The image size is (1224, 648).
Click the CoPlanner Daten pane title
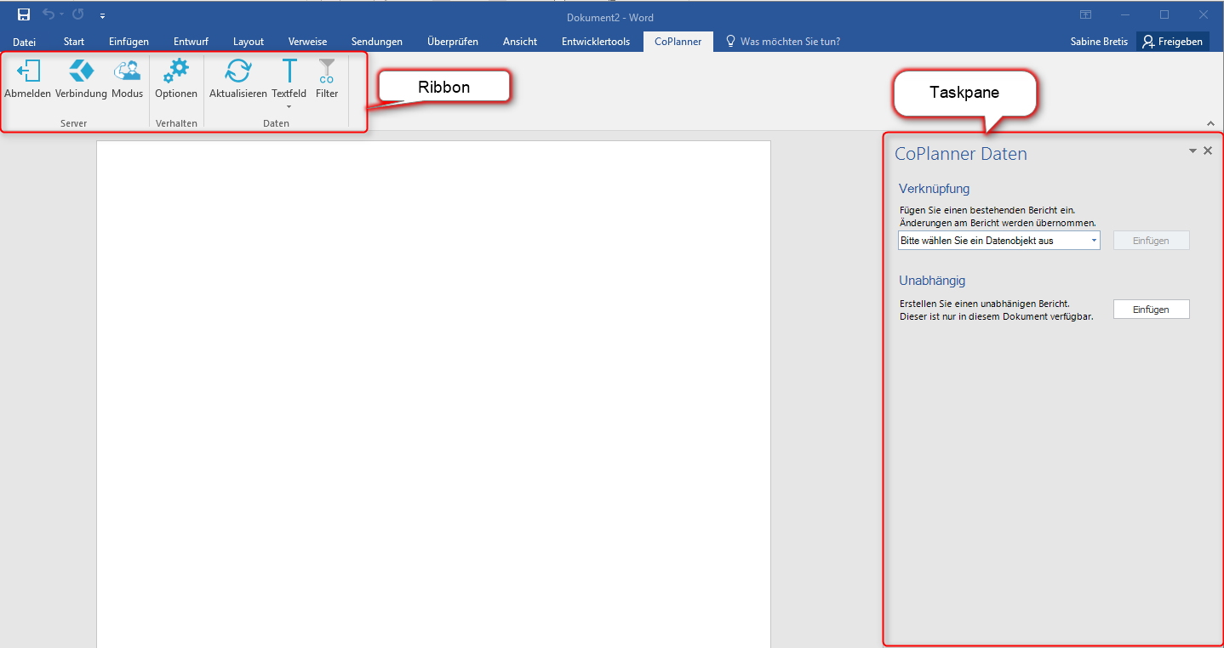click(x=961, y=154)
